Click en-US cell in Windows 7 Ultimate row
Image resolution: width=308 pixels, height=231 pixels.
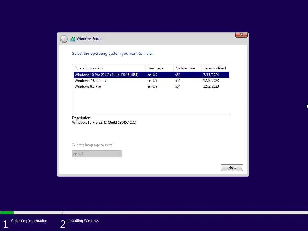point(152,81)
